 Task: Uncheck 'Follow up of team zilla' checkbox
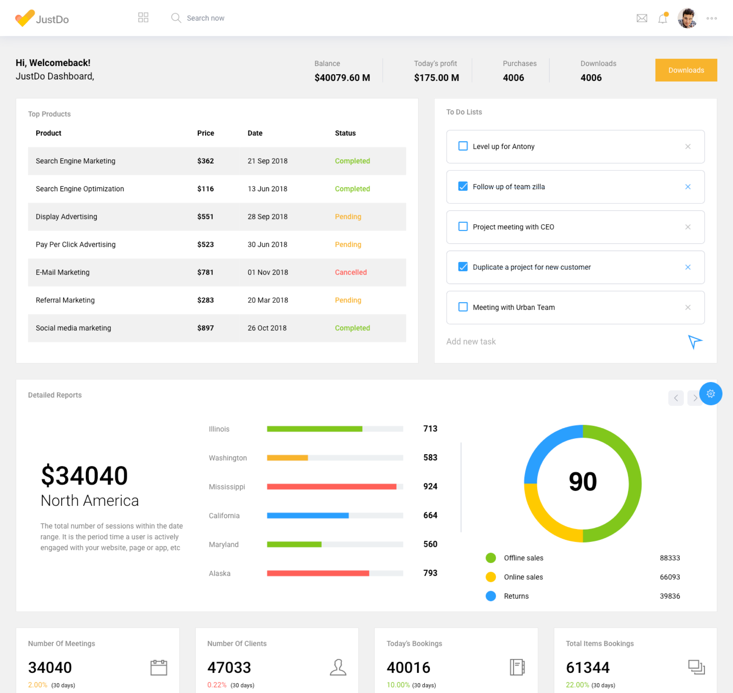click(463, 186)
